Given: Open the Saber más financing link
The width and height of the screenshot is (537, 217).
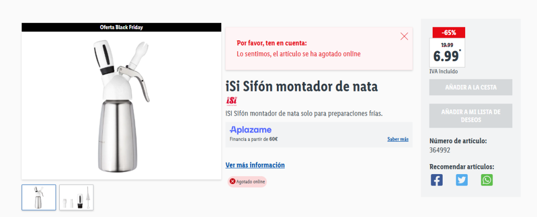Looking at the screenshot, I should coord(398,139).
